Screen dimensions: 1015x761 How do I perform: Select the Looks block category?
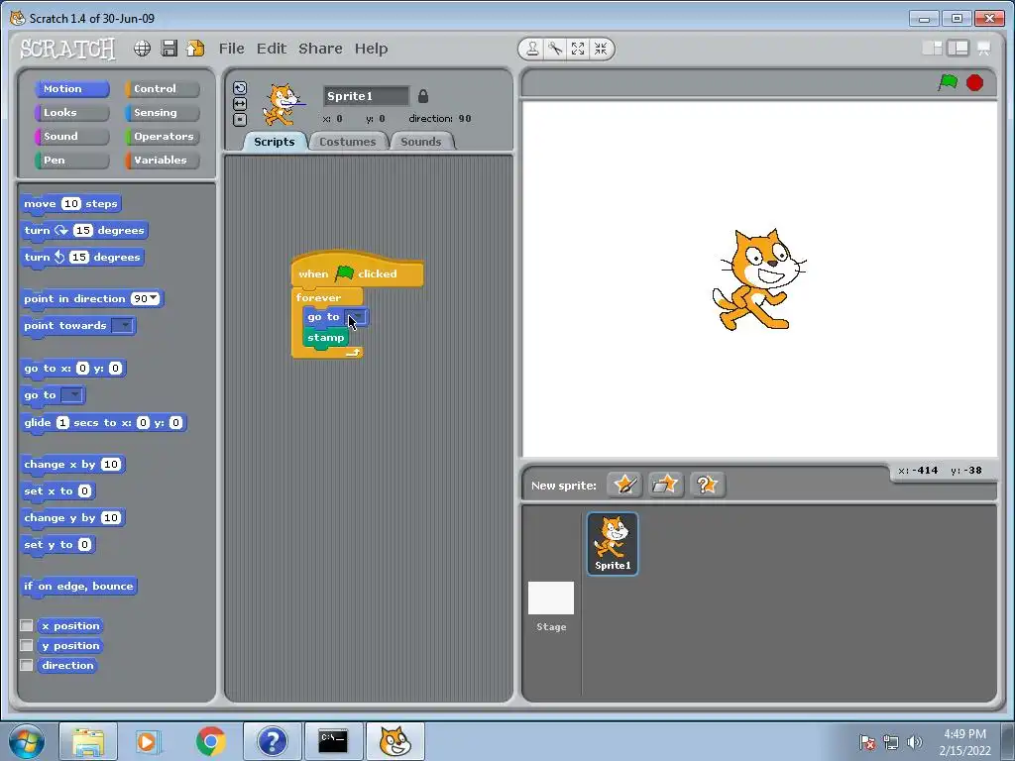(x=71, y=113)
